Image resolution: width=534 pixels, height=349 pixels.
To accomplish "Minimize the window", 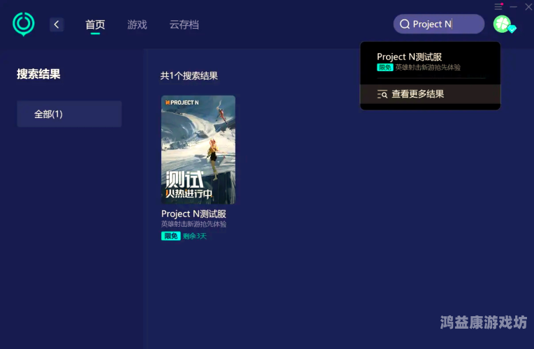I will pyautogui.click(x=514, y=6).
